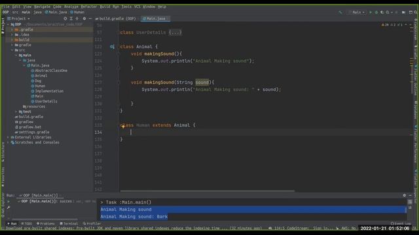The image size is (419, 235).
Task: Expand the .idea folder
Action: 12,35
